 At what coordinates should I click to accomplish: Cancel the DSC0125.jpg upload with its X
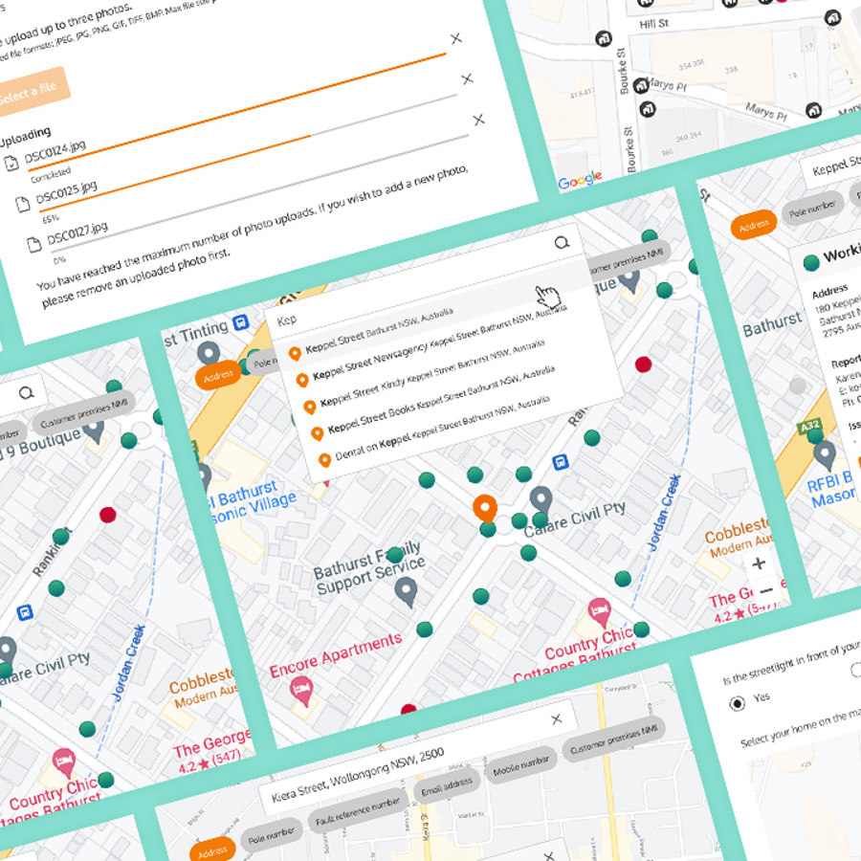coord(467,79)
